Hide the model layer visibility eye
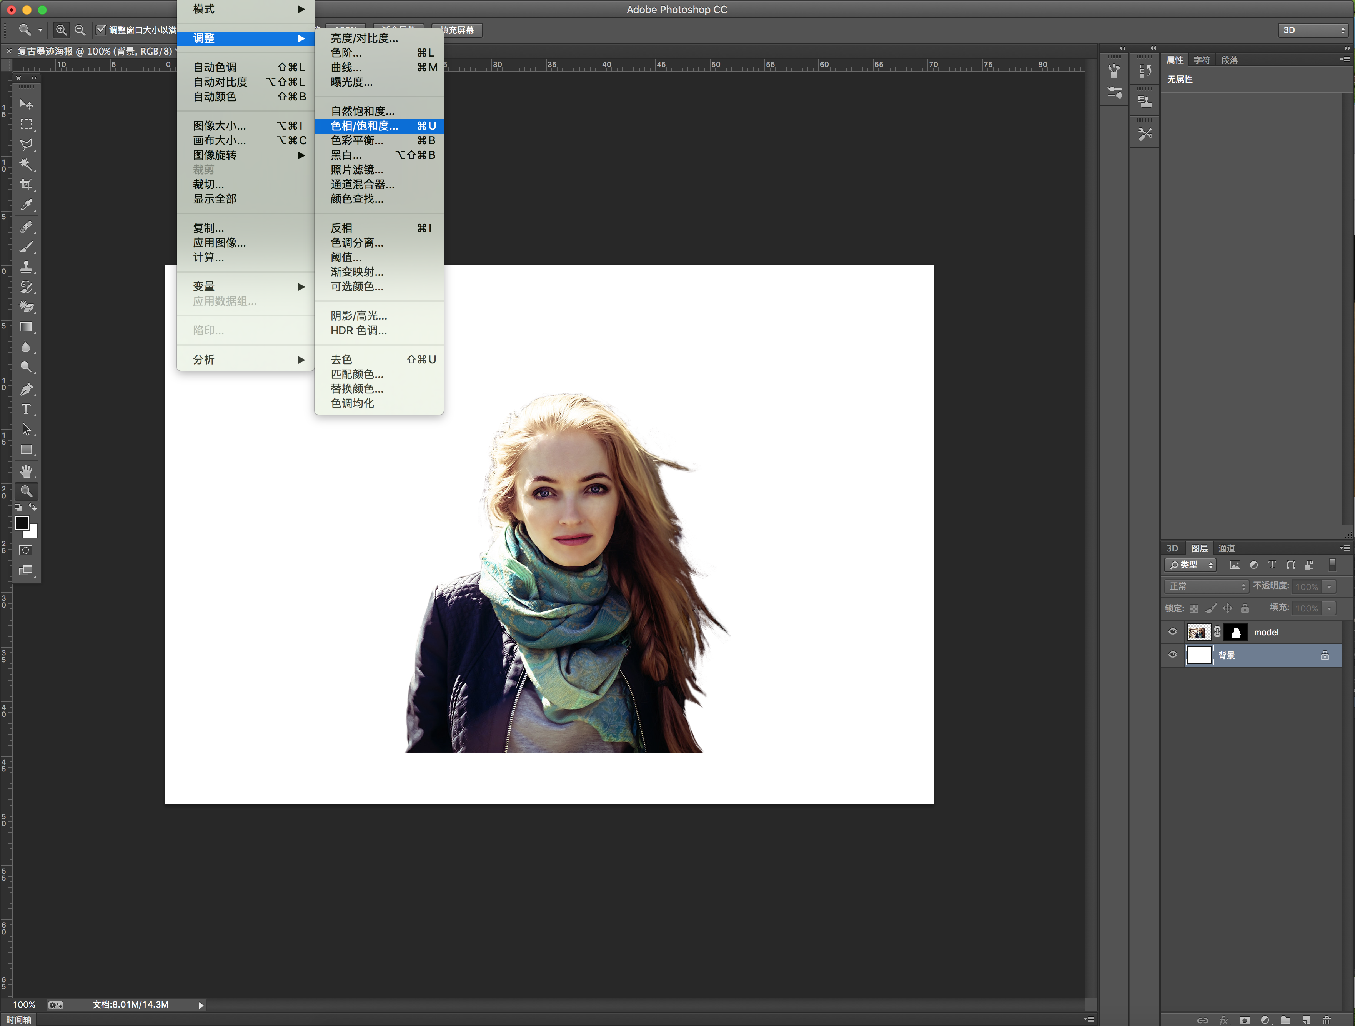Screen dimensions: 1355x1026 point(1172,631)
